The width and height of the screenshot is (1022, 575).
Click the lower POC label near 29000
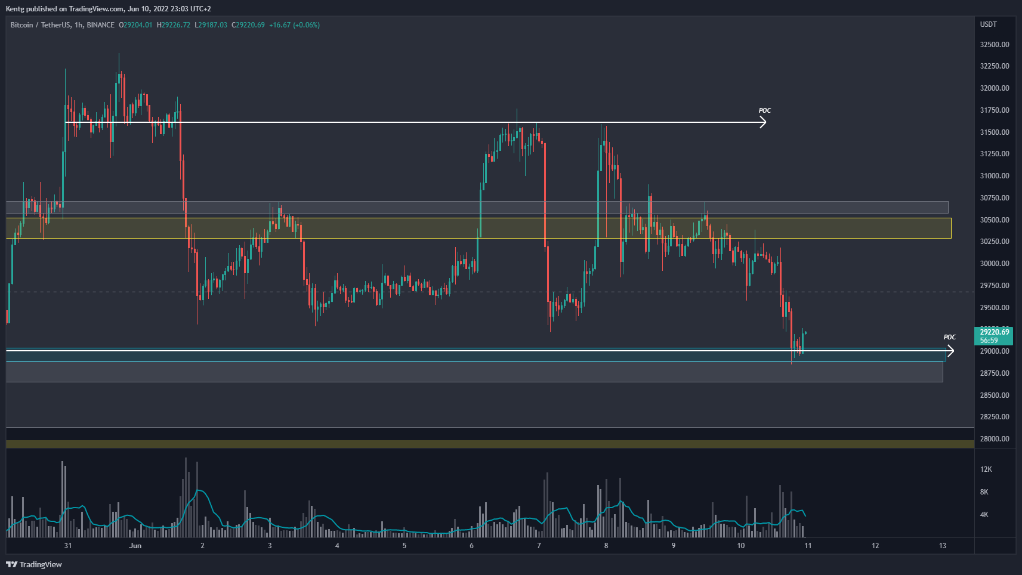(950, 337)
